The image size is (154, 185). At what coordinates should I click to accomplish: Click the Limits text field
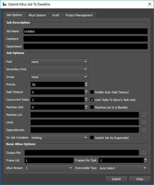(85, 122)
